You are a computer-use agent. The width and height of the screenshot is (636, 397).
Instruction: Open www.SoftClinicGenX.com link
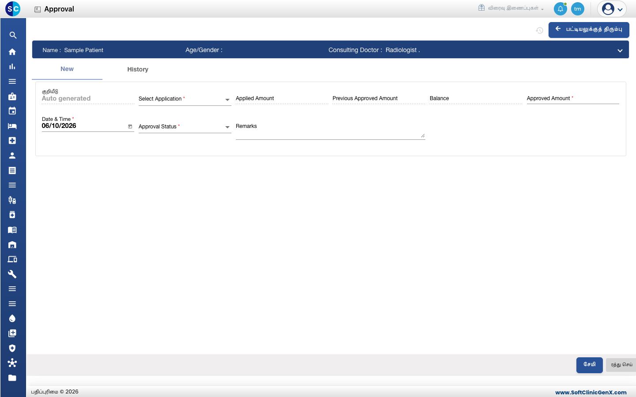pyautogui.click(x=591, y=392)
